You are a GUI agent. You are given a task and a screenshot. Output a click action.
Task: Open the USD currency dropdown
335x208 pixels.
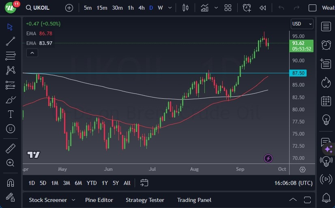302,24
